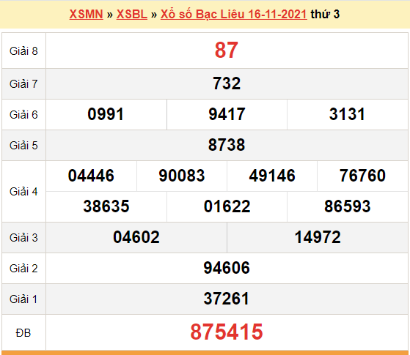Click the Giải 1 row label

click(23, 299)
